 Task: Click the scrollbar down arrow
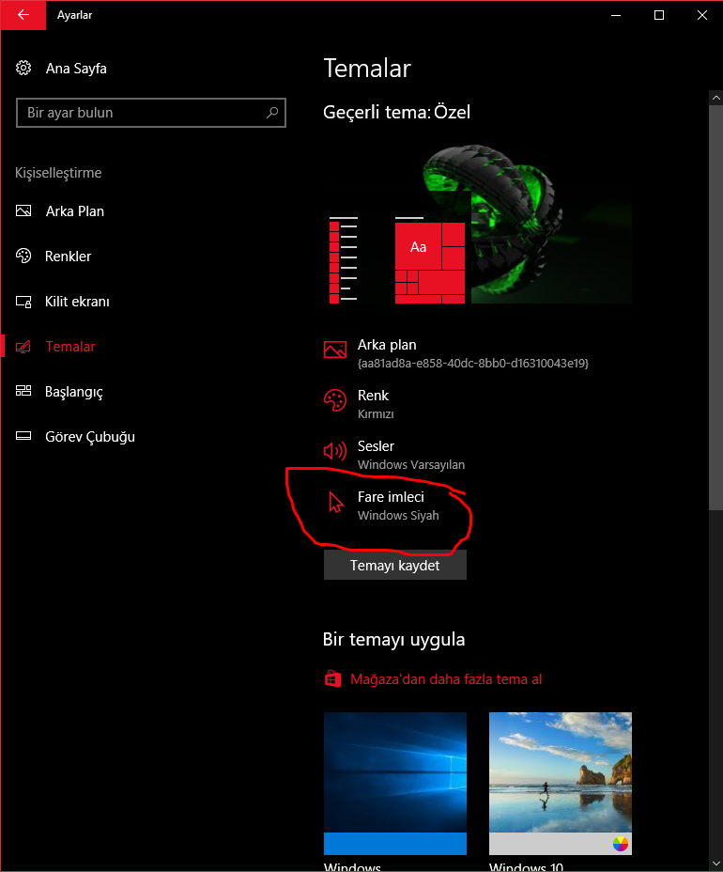click(x=715, y=864)
